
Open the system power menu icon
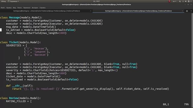tap(189, 1)
